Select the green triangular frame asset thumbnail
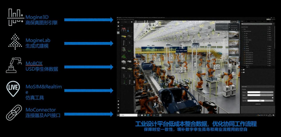Viewport: 281px width, 137px height. click(124, 56)
